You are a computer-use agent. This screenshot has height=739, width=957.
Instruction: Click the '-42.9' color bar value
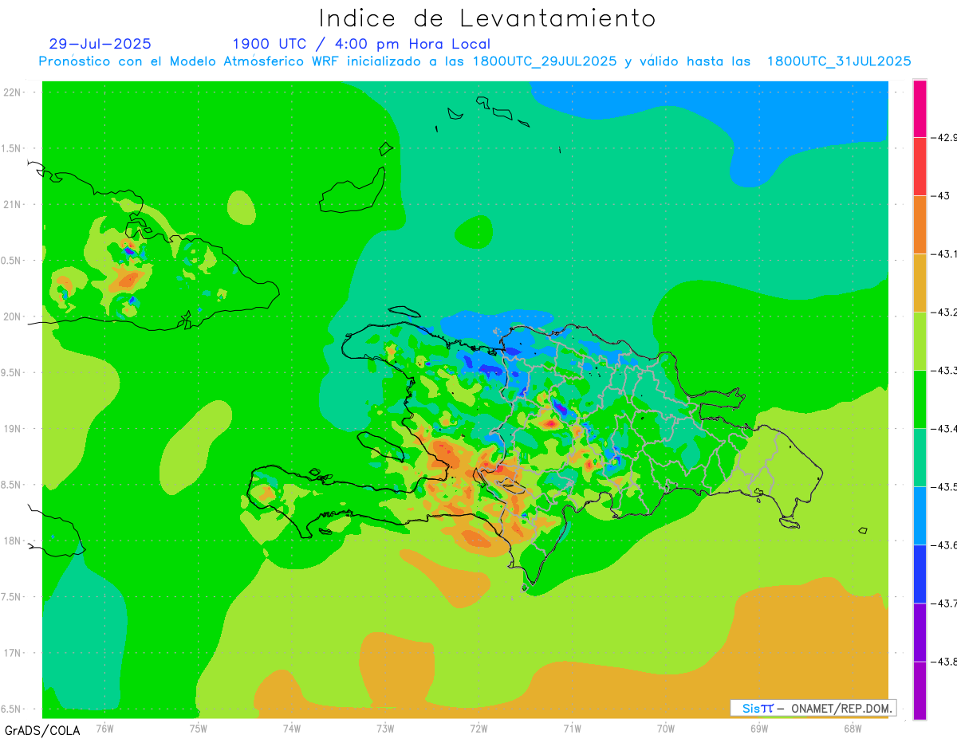(944, 138)
